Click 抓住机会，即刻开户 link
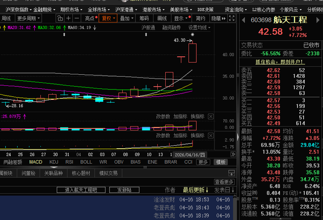Screen dimensions: 323x220 click(x=280, y=62)
